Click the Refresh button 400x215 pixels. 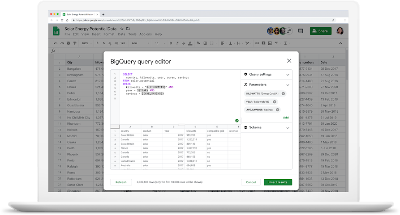[x=121, y=182]
